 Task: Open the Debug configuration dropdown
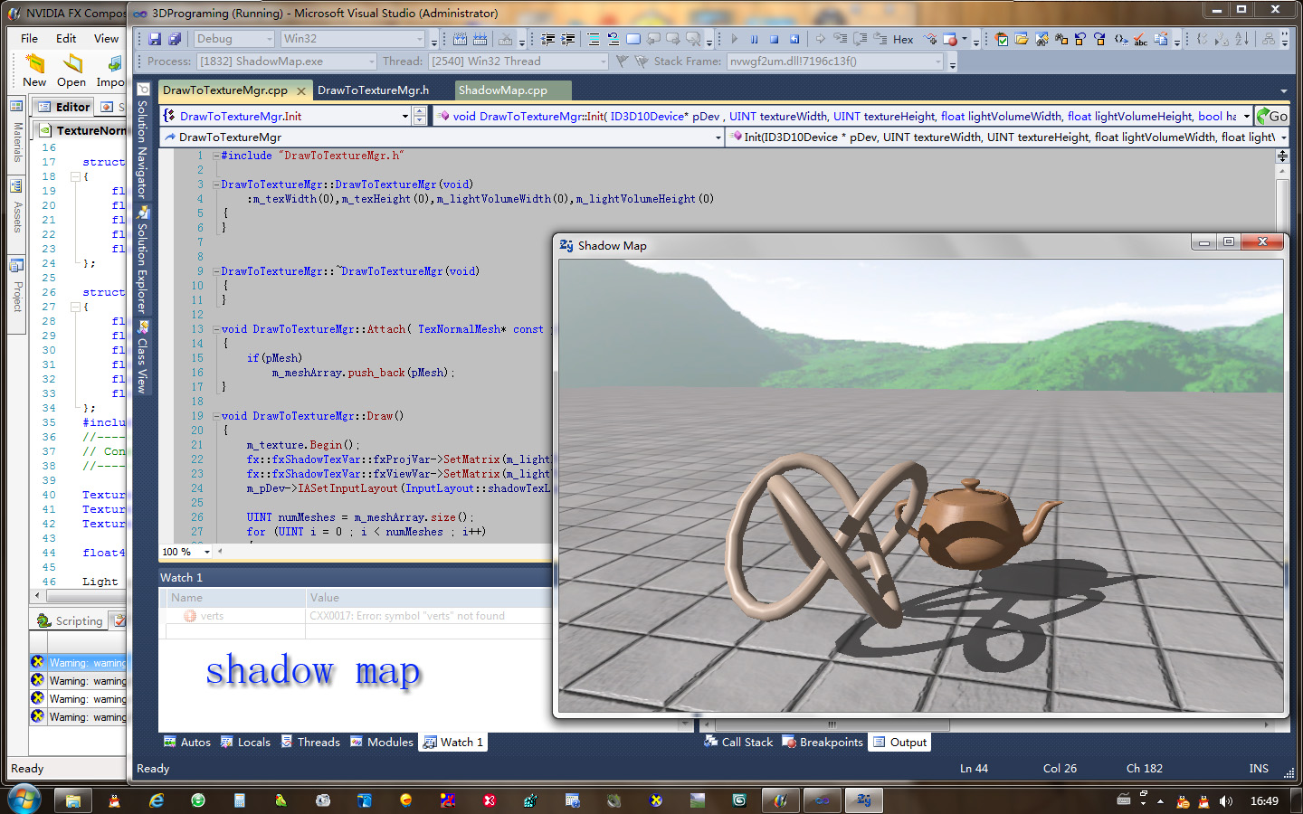[270, 39]
